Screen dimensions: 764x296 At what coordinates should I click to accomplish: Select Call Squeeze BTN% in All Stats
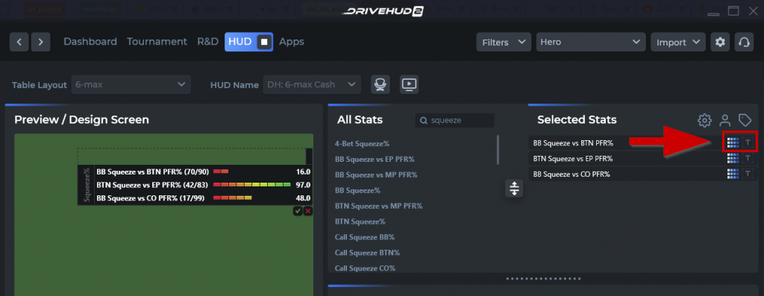click(367, 253)
